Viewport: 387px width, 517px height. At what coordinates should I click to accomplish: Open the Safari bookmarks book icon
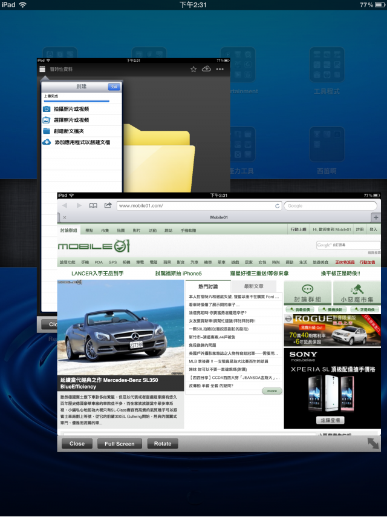[x=93, y=205]
